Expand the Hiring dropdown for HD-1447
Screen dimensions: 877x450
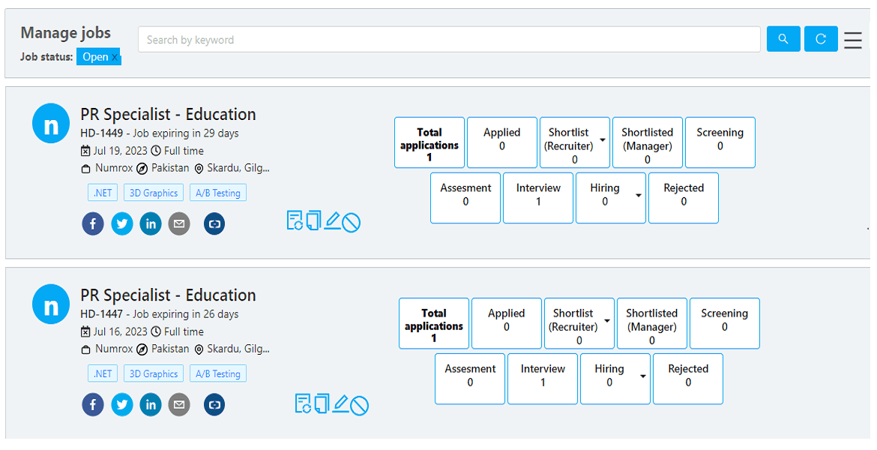pyautogui.click(x=642, y=376)
